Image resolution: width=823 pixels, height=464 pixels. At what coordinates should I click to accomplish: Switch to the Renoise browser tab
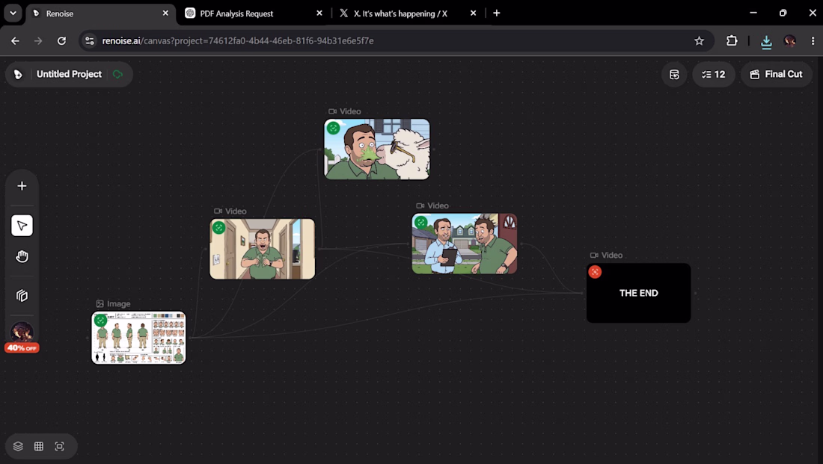click(100, 13)
